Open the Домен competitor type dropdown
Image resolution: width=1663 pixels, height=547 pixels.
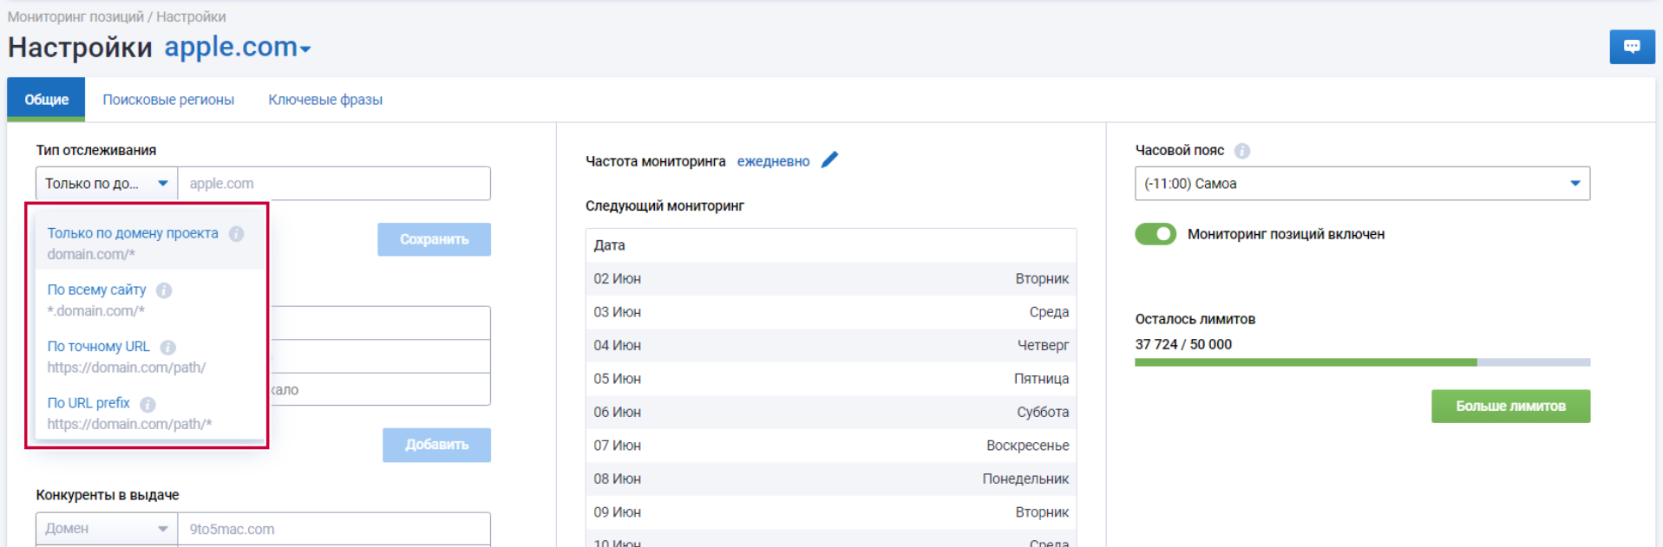(106, 529)
